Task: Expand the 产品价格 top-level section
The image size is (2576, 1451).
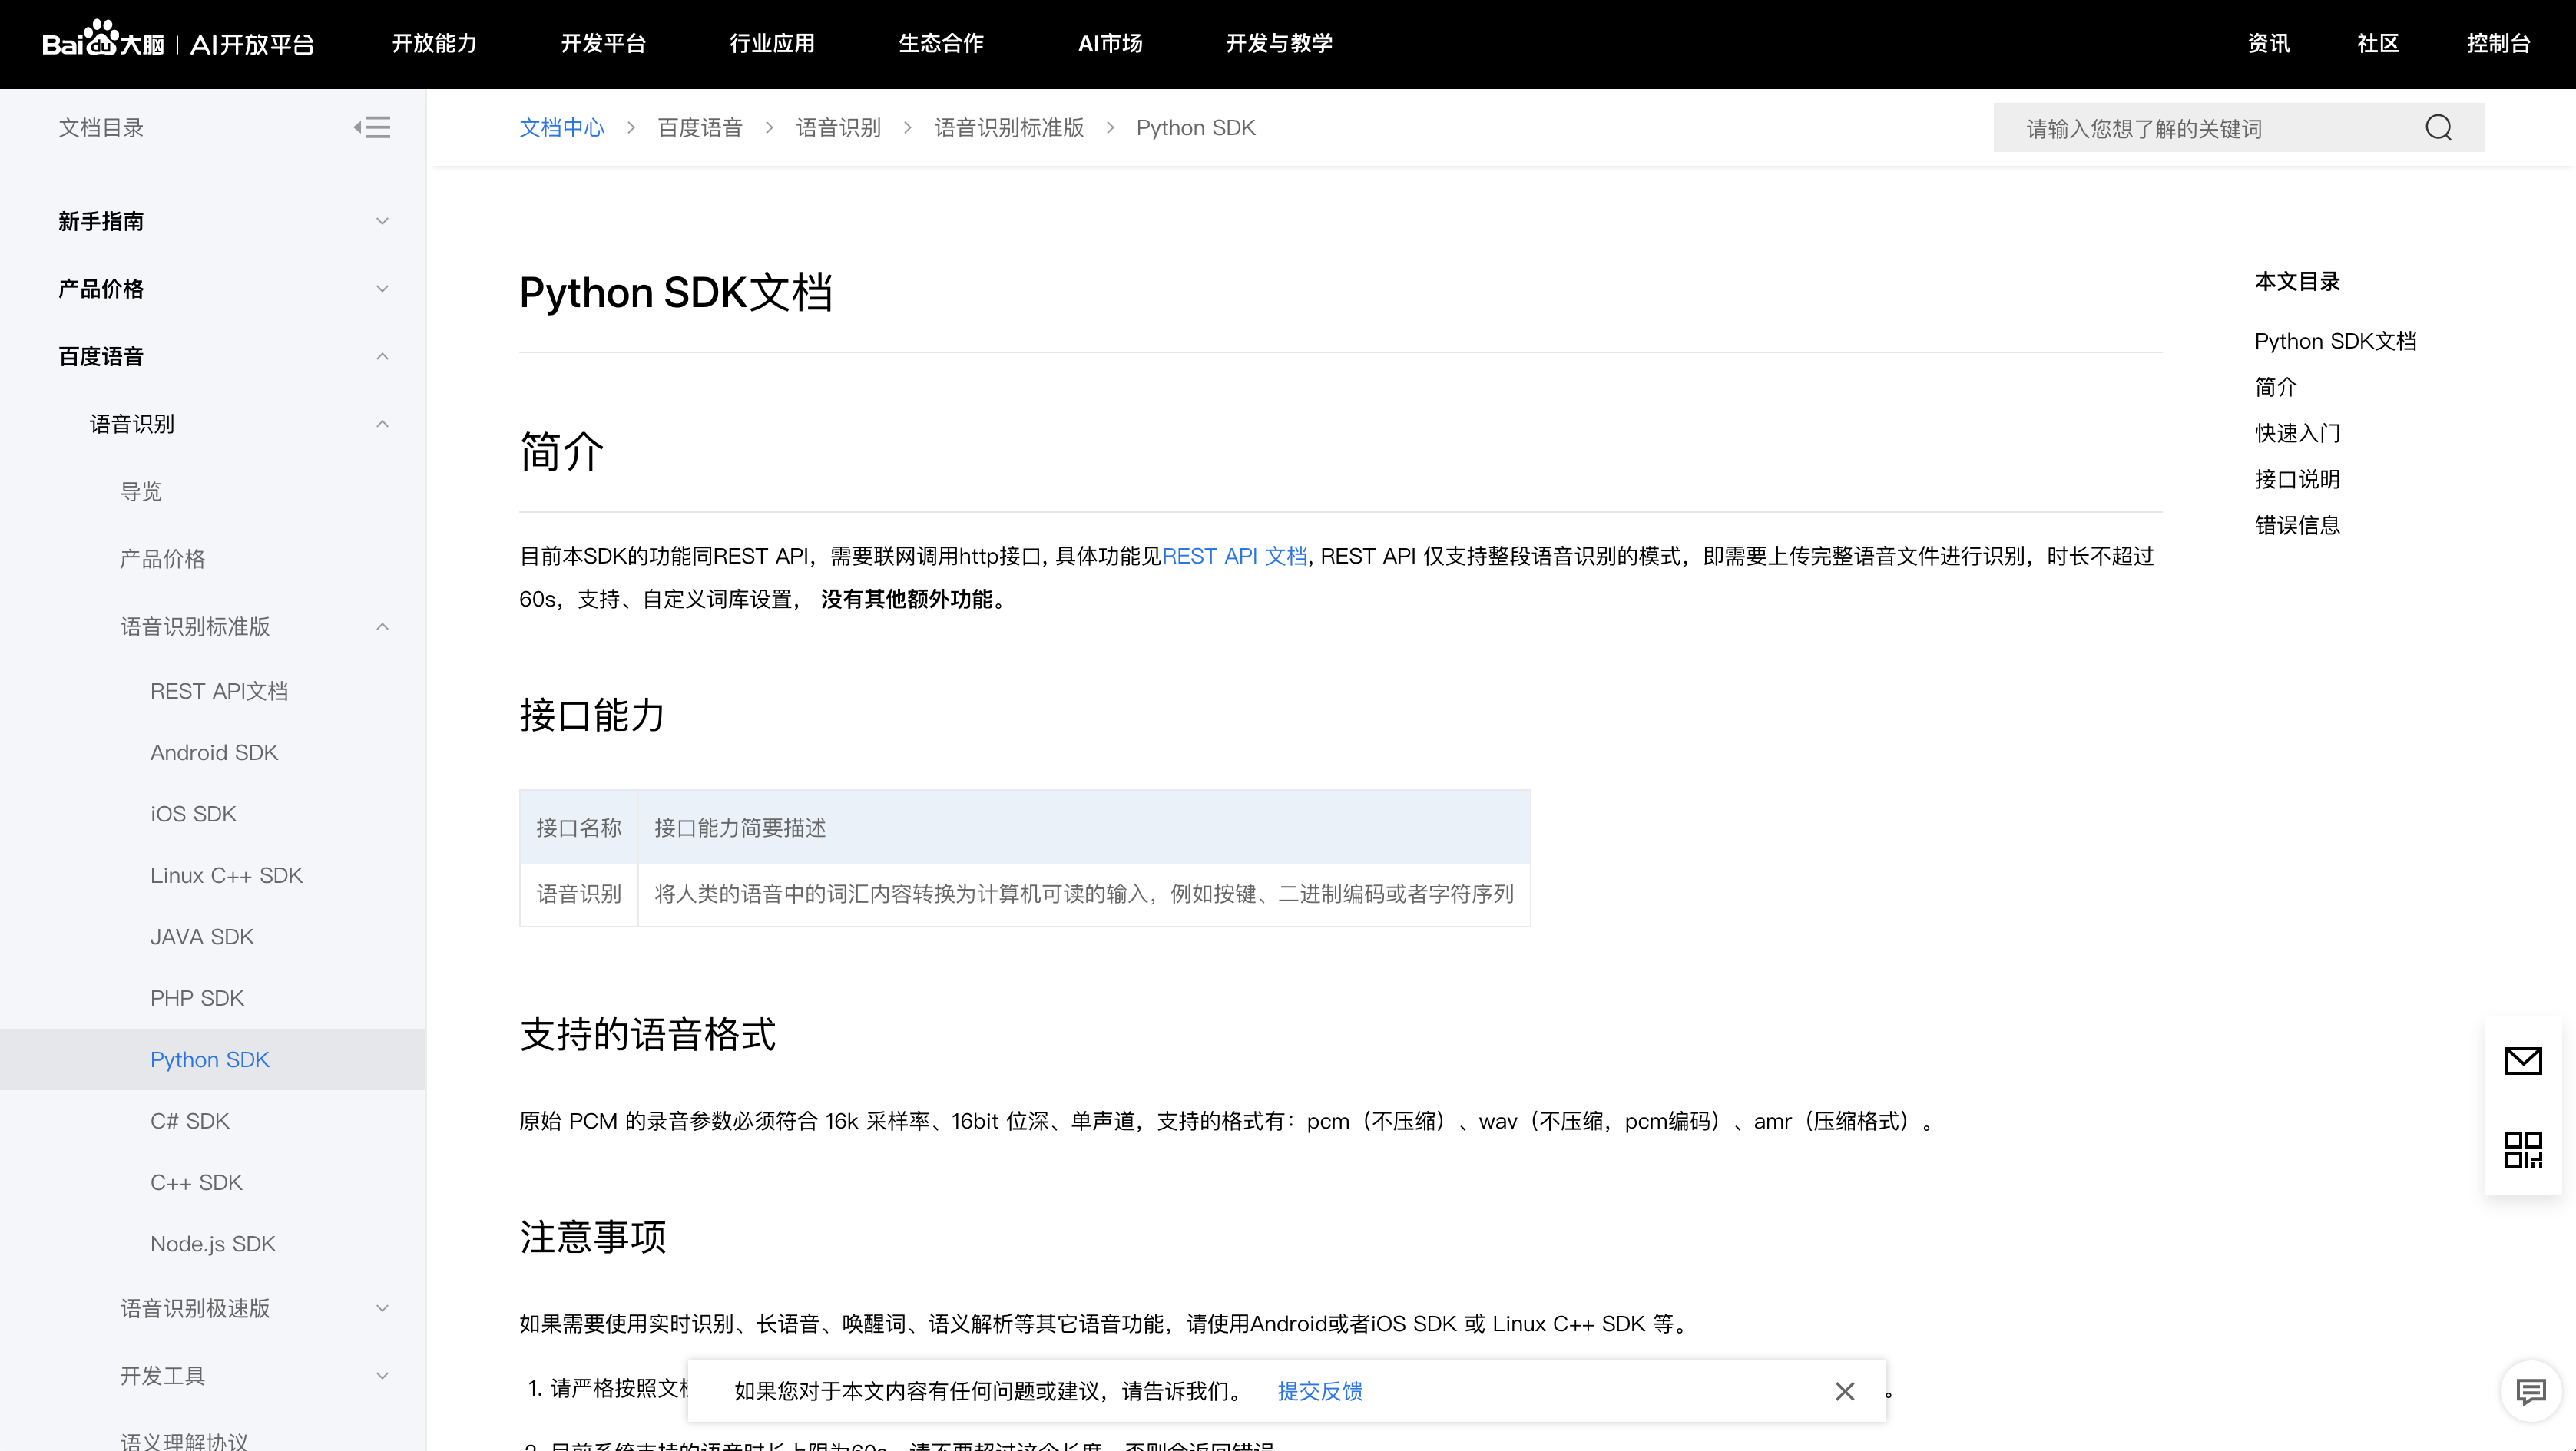Action: (x=382, y=289)
